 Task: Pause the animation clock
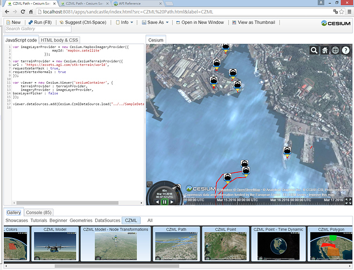click(165, 201)
